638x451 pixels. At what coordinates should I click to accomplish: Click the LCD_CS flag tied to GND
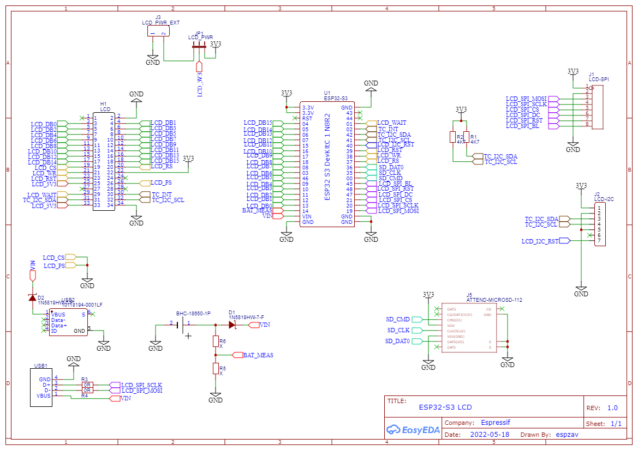(59, 258)
